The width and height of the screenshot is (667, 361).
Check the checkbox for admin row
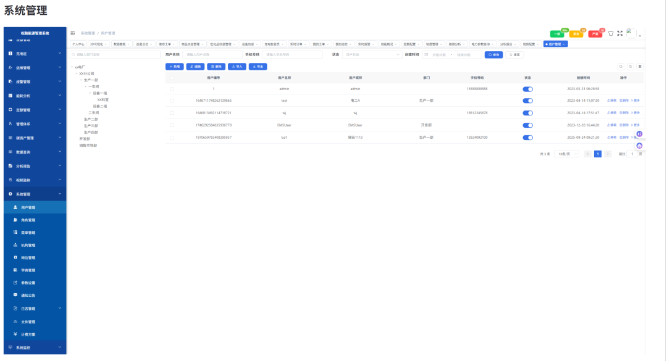(x=172, y=89)
